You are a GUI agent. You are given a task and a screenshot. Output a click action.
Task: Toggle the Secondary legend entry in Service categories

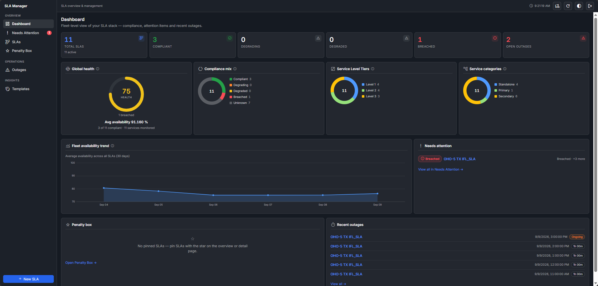pos(506,96)
